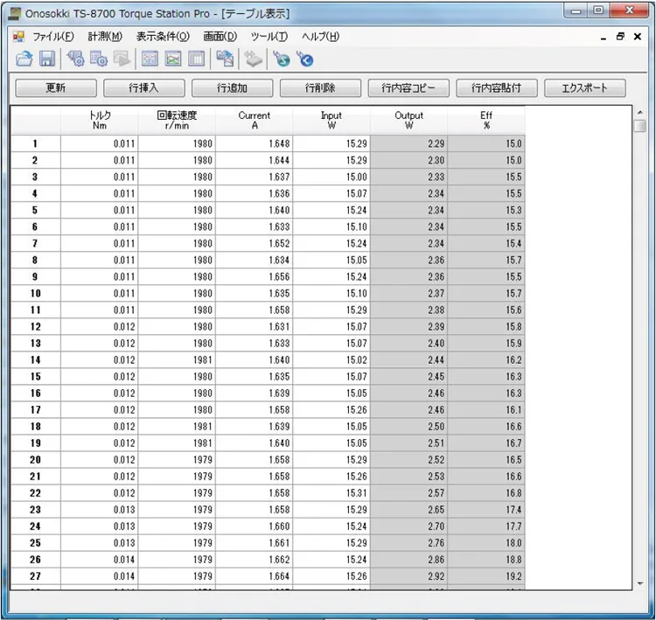Minimize the inner document window
This screenshot has width=656, height=620.
pyautogui.click(x=604, y=38)
